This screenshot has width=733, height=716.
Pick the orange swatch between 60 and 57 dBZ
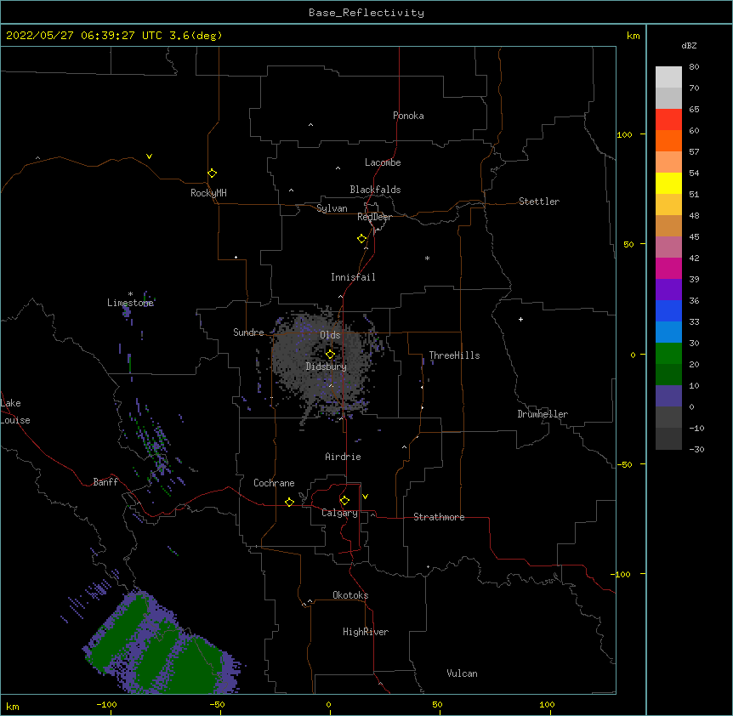coord(668,140)
